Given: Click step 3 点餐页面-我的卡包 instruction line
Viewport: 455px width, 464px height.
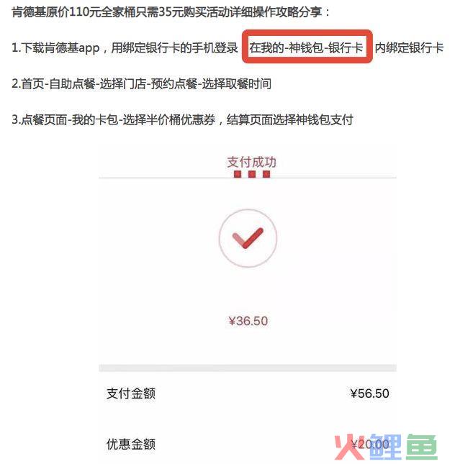Looking at the screenshot, I should click(182, 120).
